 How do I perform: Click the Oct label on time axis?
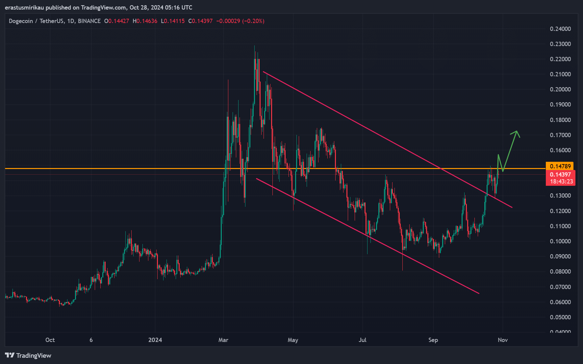click(50, 340)
